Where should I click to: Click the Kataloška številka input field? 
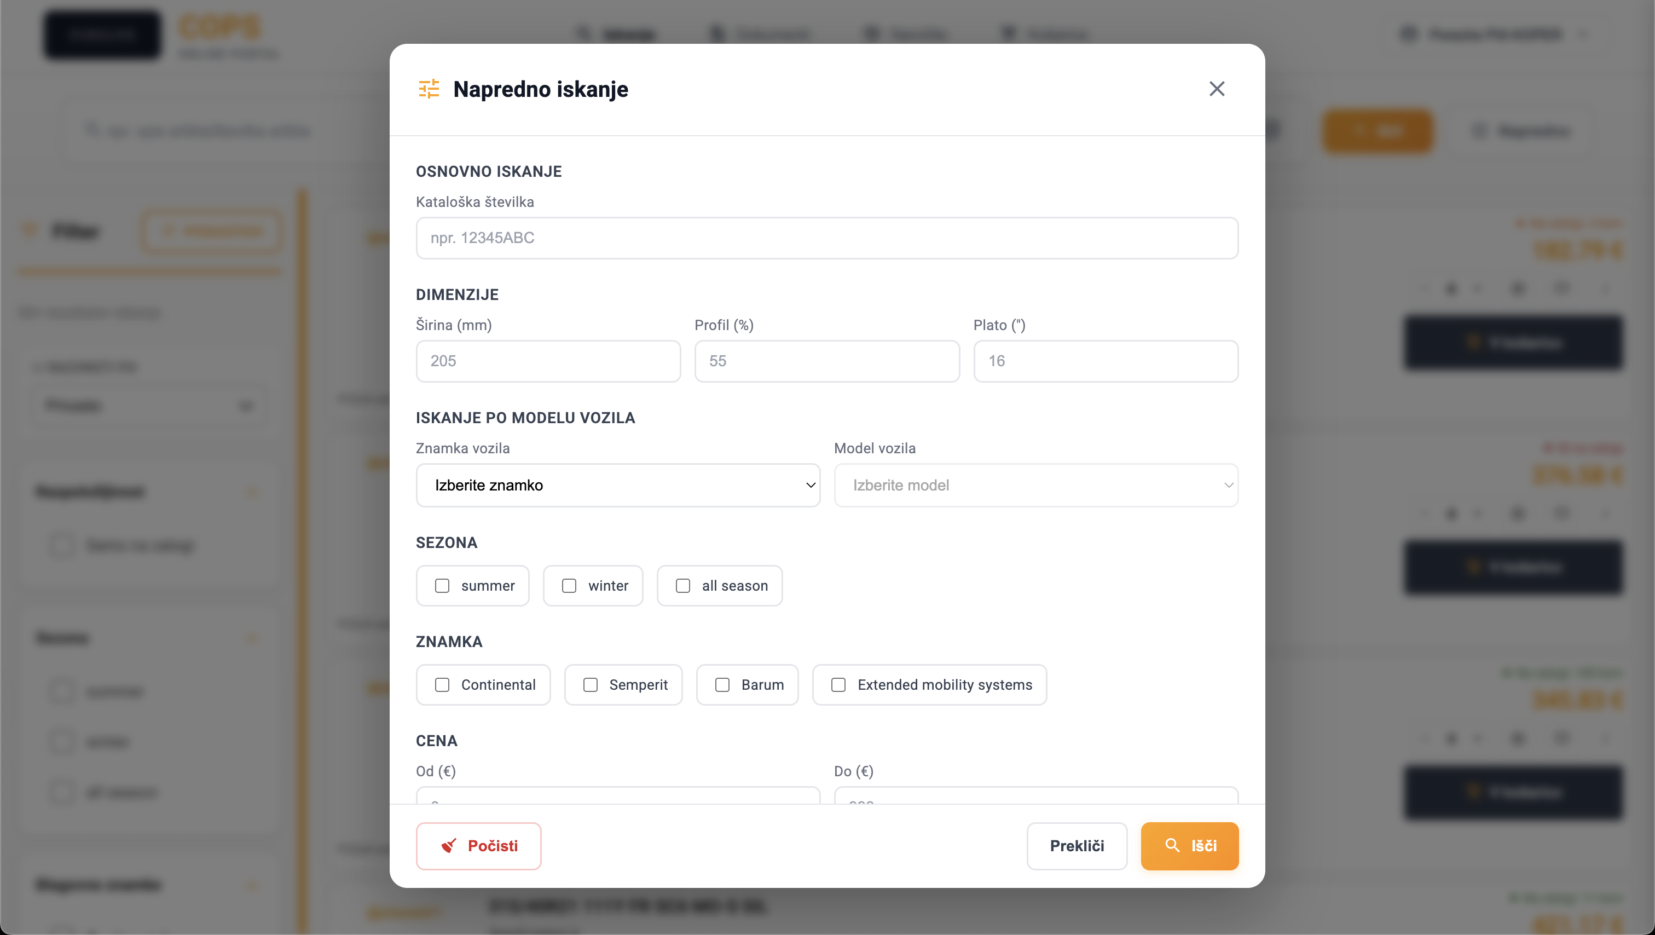pyautogui.click(x=827, y=238)
